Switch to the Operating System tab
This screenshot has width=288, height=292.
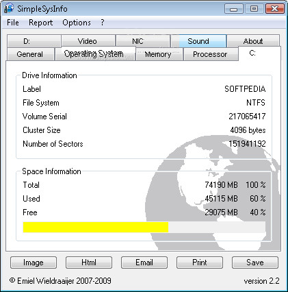pos(95,54)
